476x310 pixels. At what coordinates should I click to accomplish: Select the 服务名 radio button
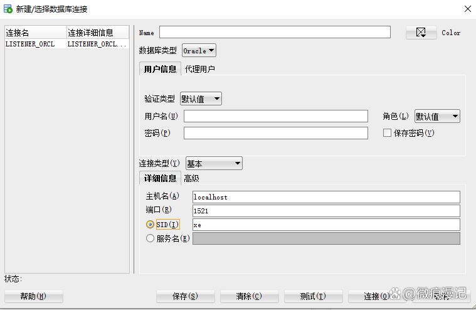[x=150, y=238]
